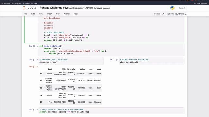Click the Black value in race column
209x117 pixels.
point(99,88)
